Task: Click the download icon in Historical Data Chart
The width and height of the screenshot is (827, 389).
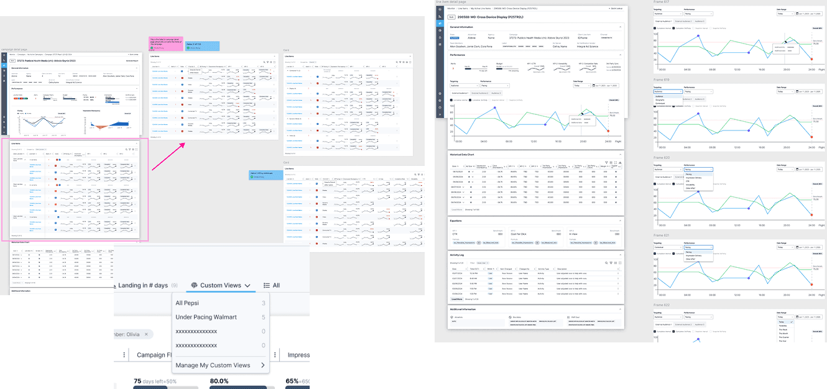Action: (x=620, y=163)
